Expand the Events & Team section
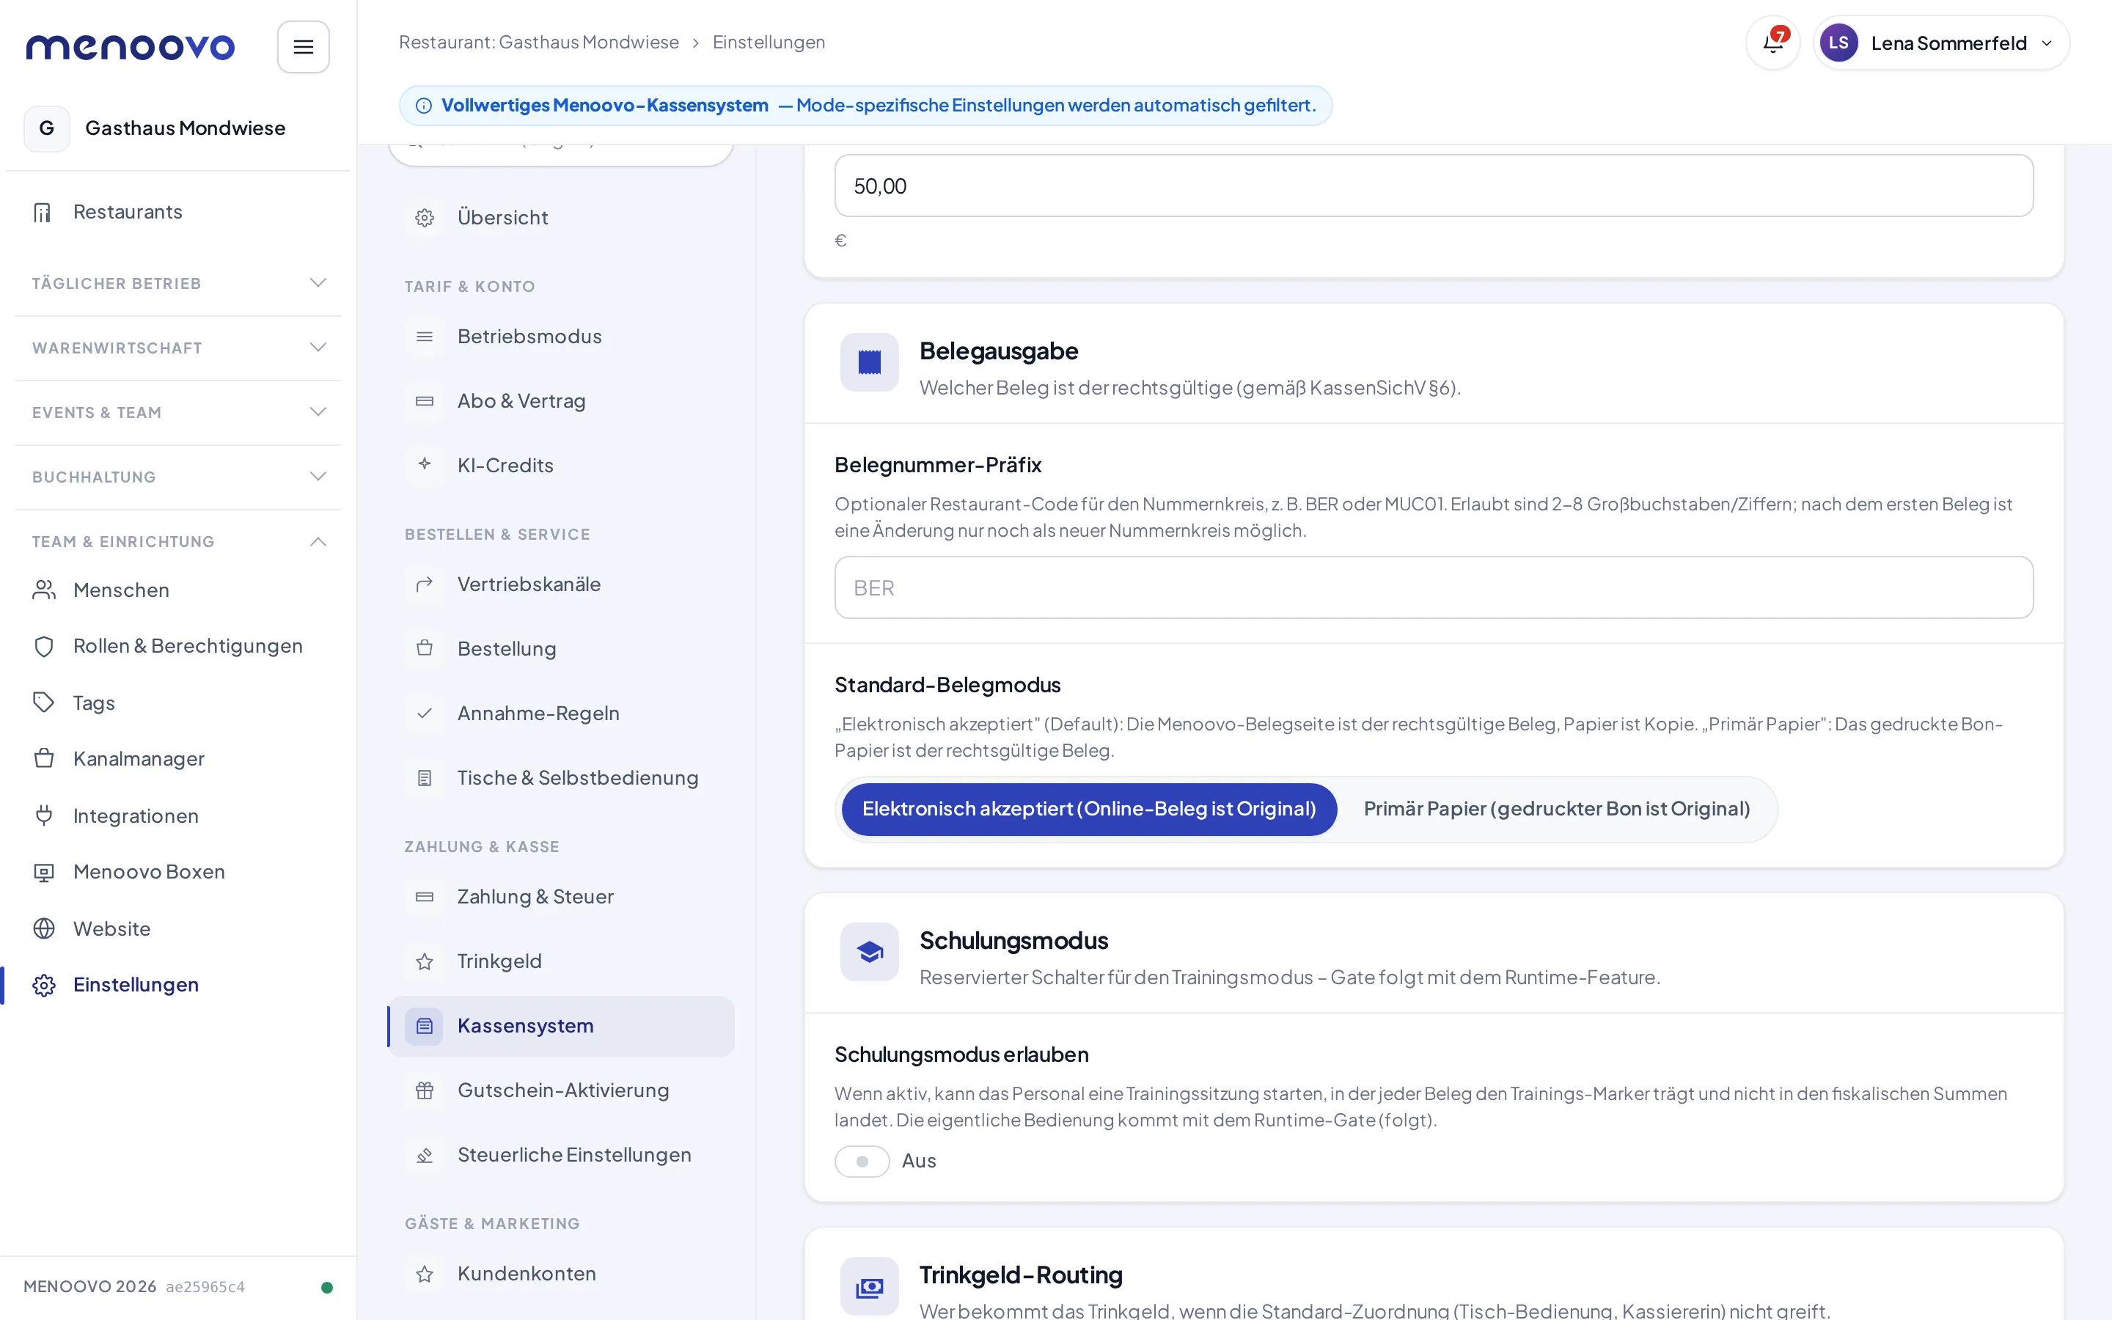 pyautogui.click(x=178, y=413)
